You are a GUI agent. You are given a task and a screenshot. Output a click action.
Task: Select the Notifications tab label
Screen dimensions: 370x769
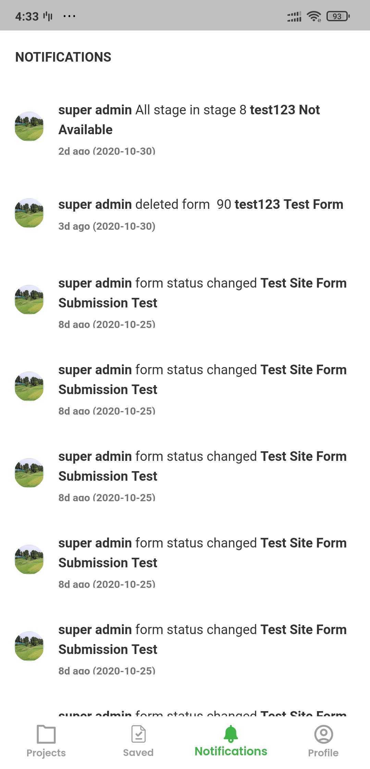click(231, 751)
